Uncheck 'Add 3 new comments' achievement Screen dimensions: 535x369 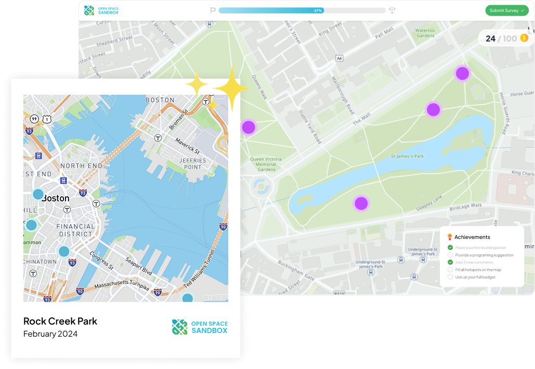450,262
